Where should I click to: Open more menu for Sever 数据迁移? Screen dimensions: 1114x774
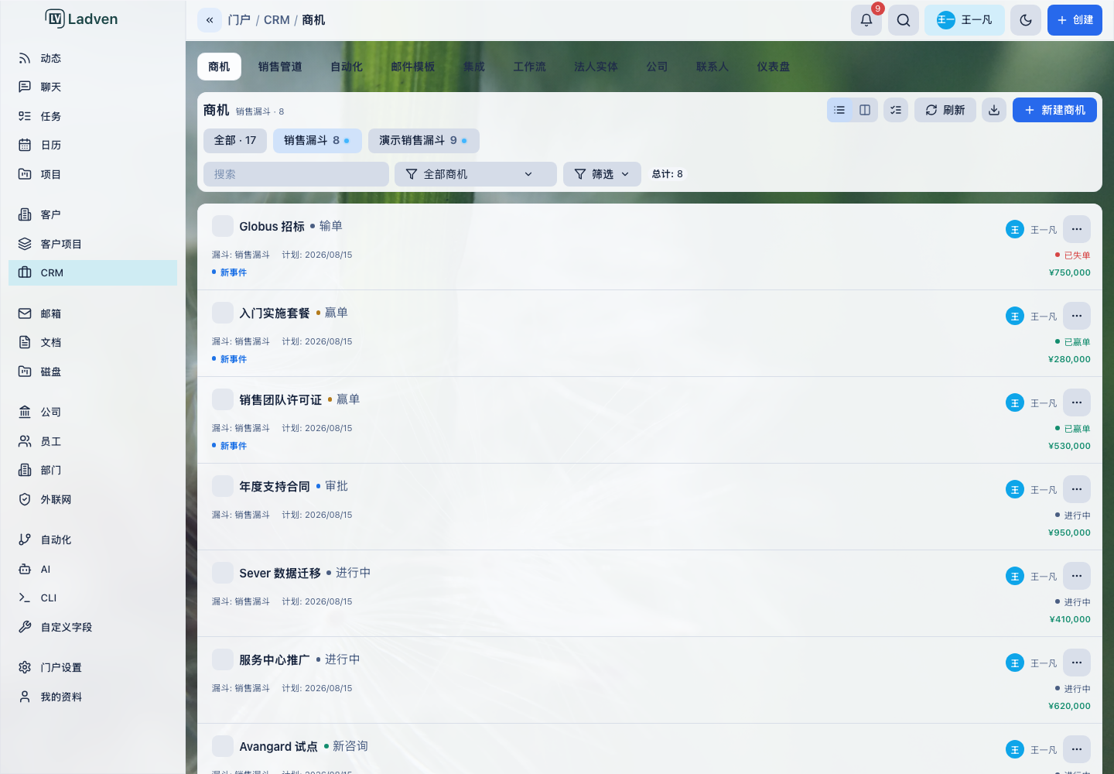[1077, 576]
